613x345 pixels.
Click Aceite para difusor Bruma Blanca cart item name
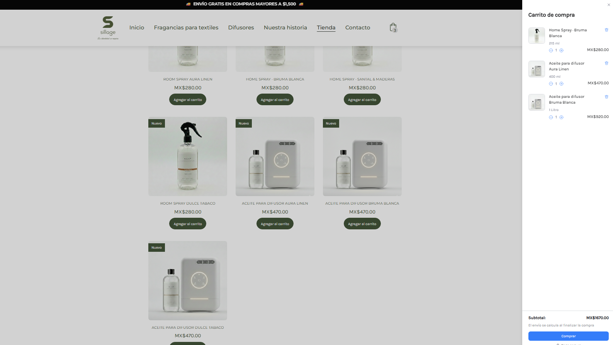click(x=567, y=99)
